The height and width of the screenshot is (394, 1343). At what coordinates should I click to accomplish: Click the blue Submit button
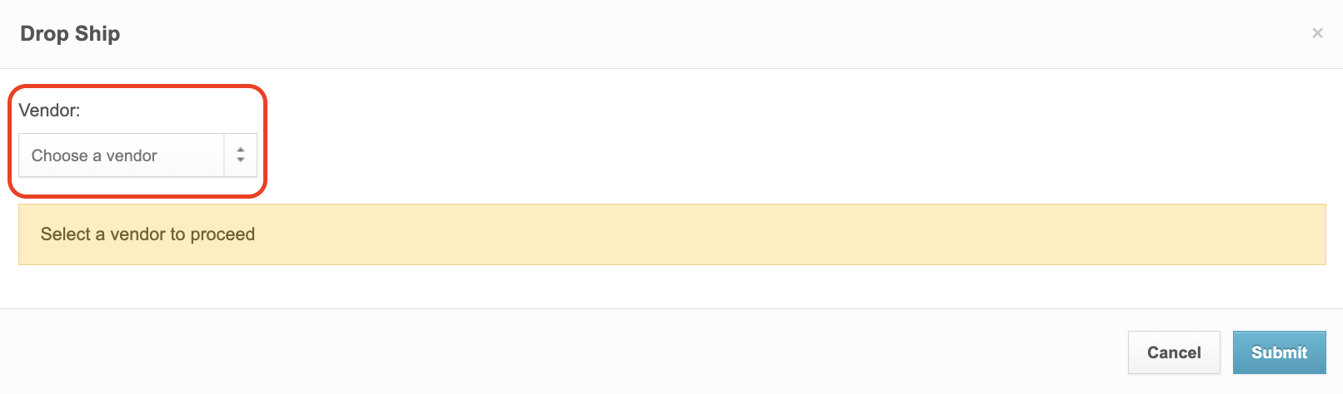(x=1279, y=352)
